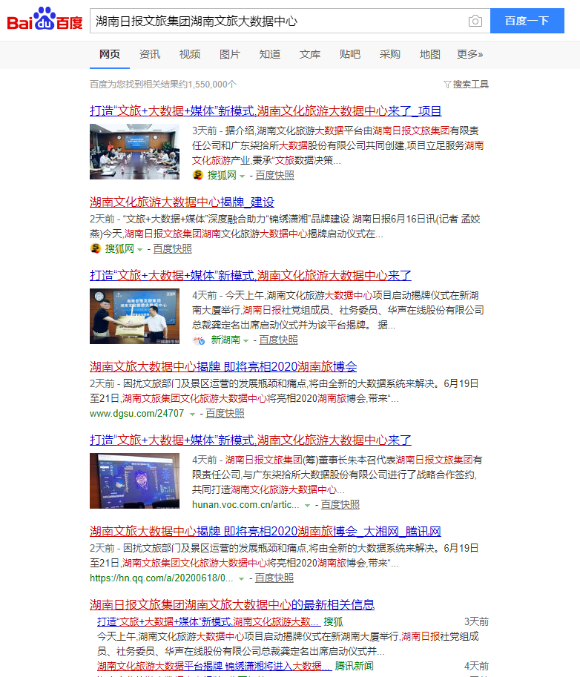The width and height of the screenshot is (580, 677).
Task: Open result 湖南文化旅游大数据中心揭牌_建设
Action: click(x=182, y=202)
